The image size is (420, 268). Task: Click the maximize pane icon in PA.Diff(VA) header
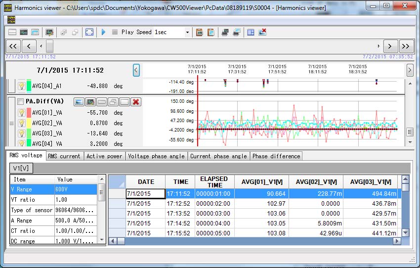point(125,102)
